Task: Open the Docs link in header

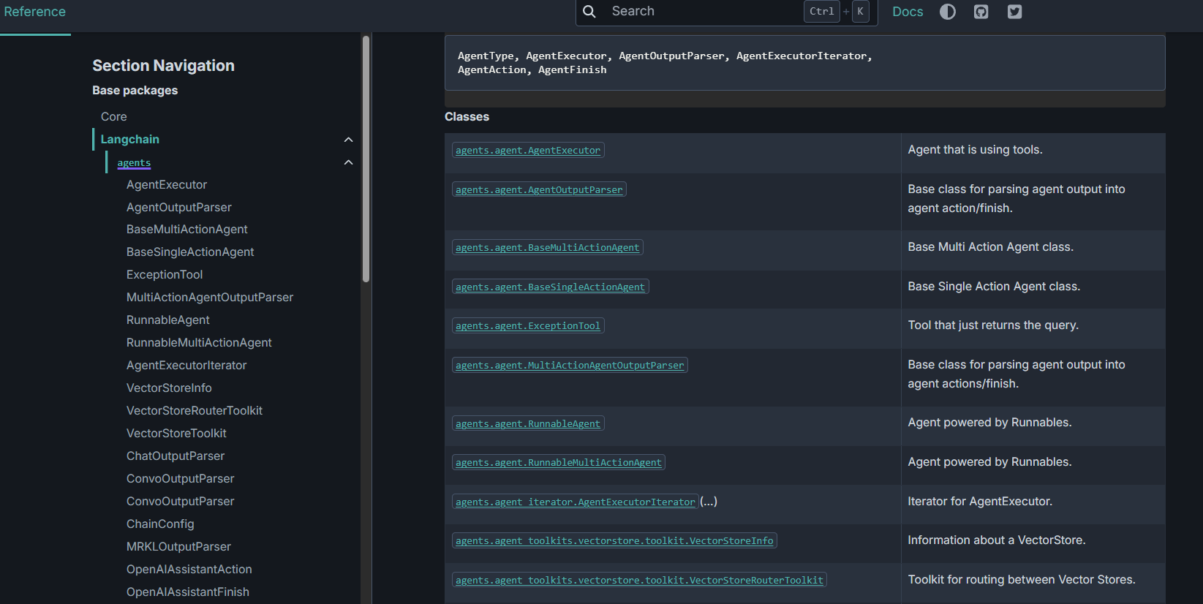Action: tap(908, 12)
